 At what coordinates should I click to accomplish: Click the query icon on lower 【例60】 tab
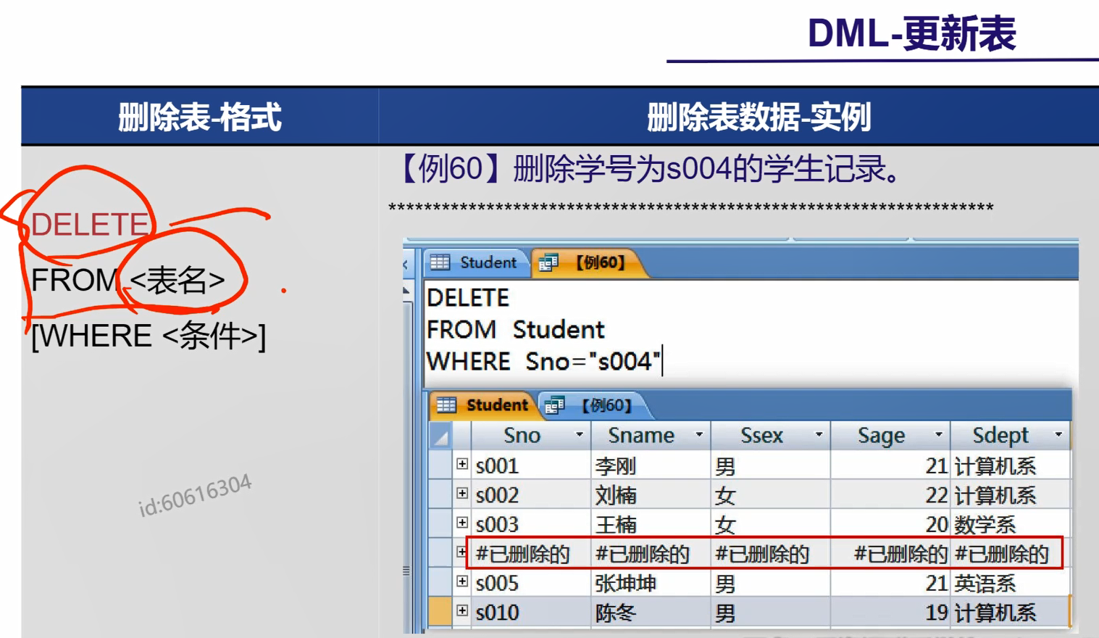tap(555, 405)
